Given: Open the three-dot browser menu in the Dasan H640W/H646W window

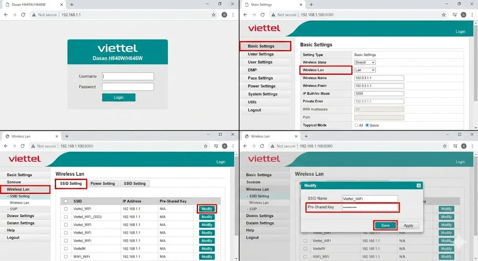Looking at the screenshot, I should click(233, 14).
